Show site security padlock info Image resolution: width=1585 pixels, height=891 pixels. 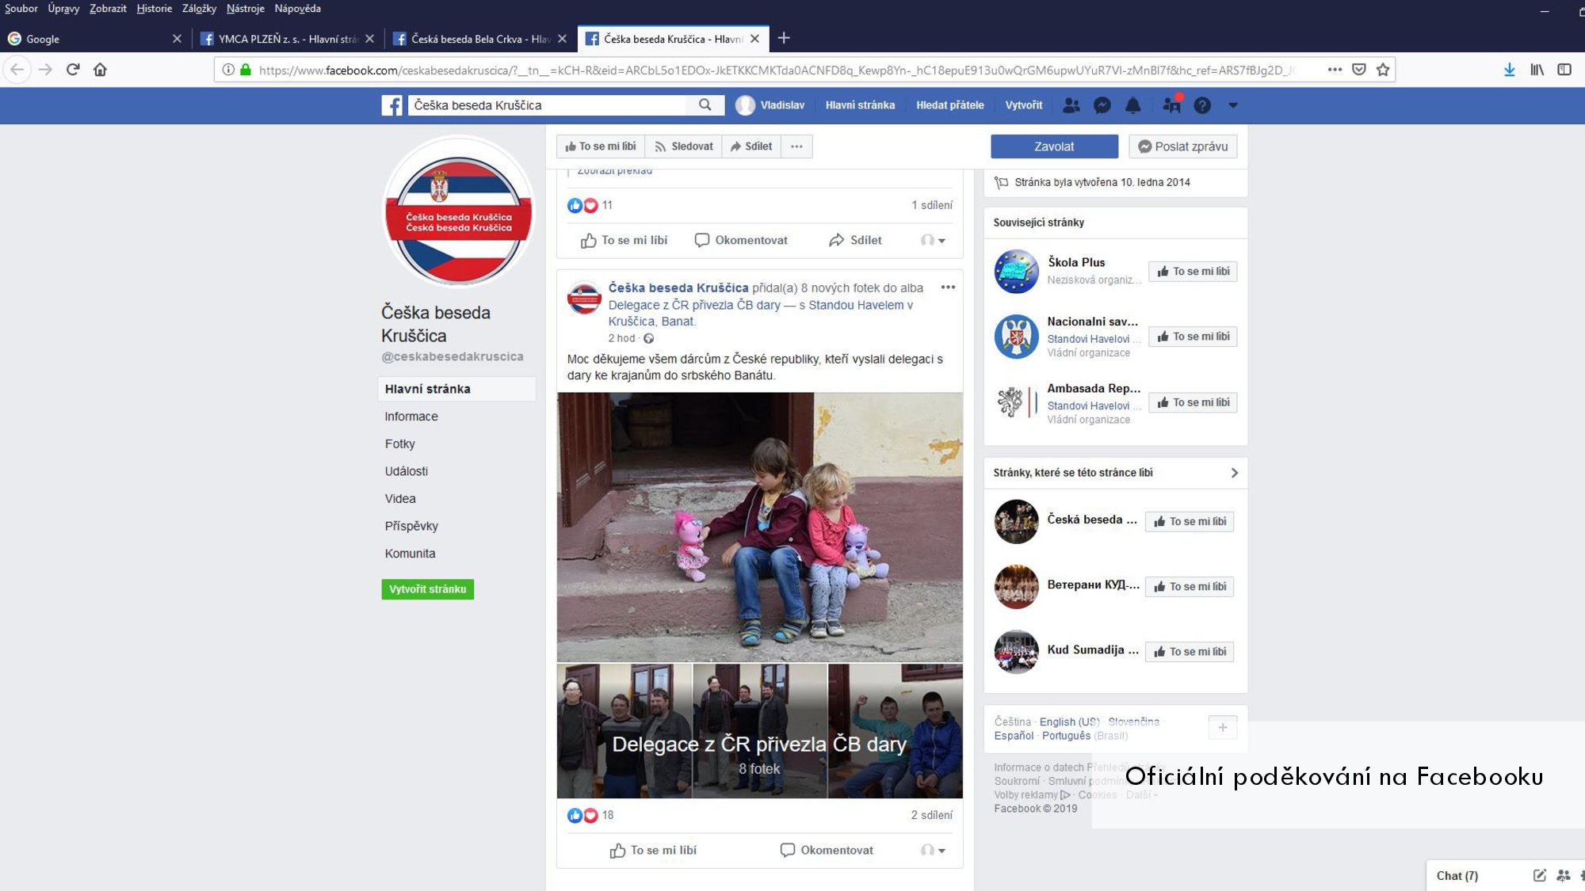[x=246, y=70]
